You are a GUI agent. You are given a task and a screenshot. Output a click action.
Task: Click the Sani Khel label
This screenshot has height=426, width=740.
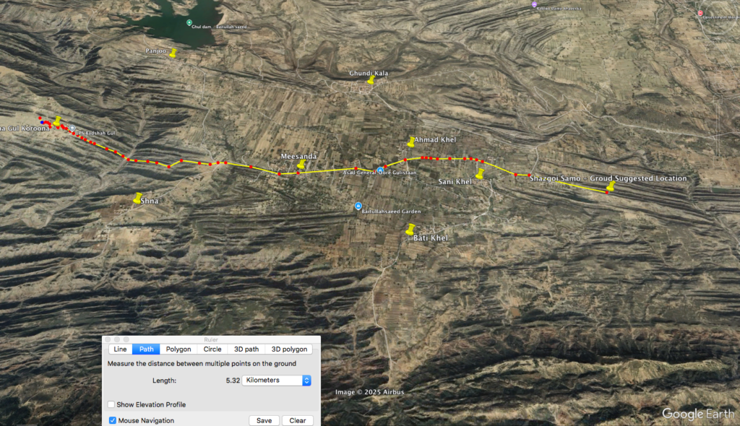[455, 182]
